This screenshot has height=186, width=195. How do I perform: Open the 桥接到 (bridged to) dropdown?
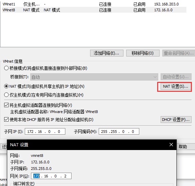pos(94,77)
